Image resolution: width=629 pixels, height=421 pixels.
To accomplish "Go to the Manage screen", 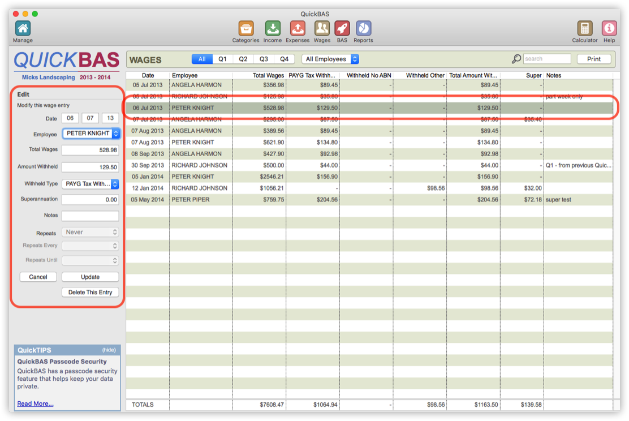I will pyautogui.click(x=23, y=28).
